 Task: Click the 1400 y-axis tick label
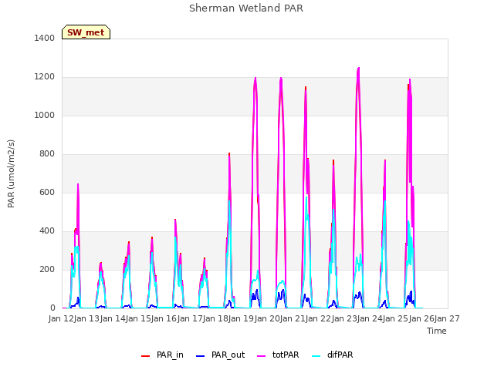[45, 38]
